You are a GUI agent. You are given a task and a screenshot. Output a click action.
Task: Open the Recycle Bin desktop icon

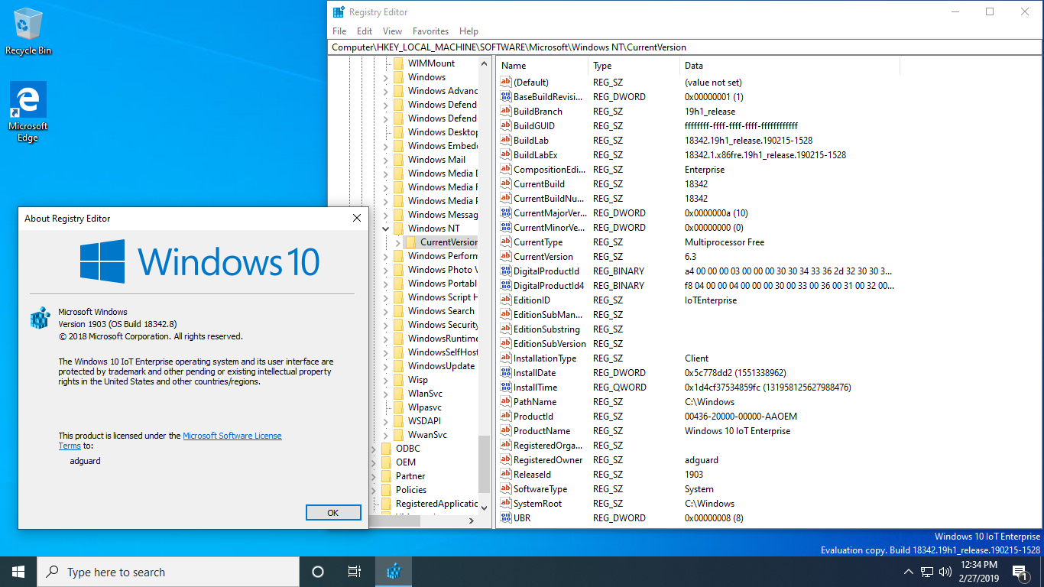pyautogui.click(x=28, y=32)
